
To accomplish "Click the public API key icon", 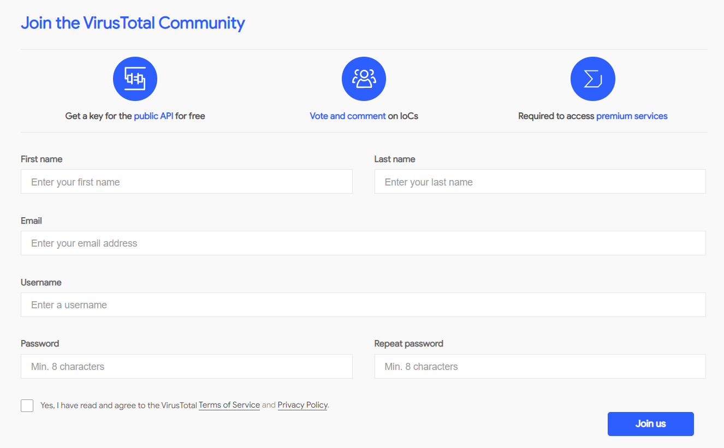I will tap(135, 79).
